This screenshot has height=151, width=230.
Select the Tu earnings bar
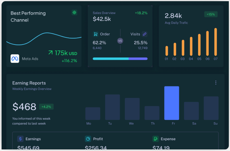pos(113,107)
